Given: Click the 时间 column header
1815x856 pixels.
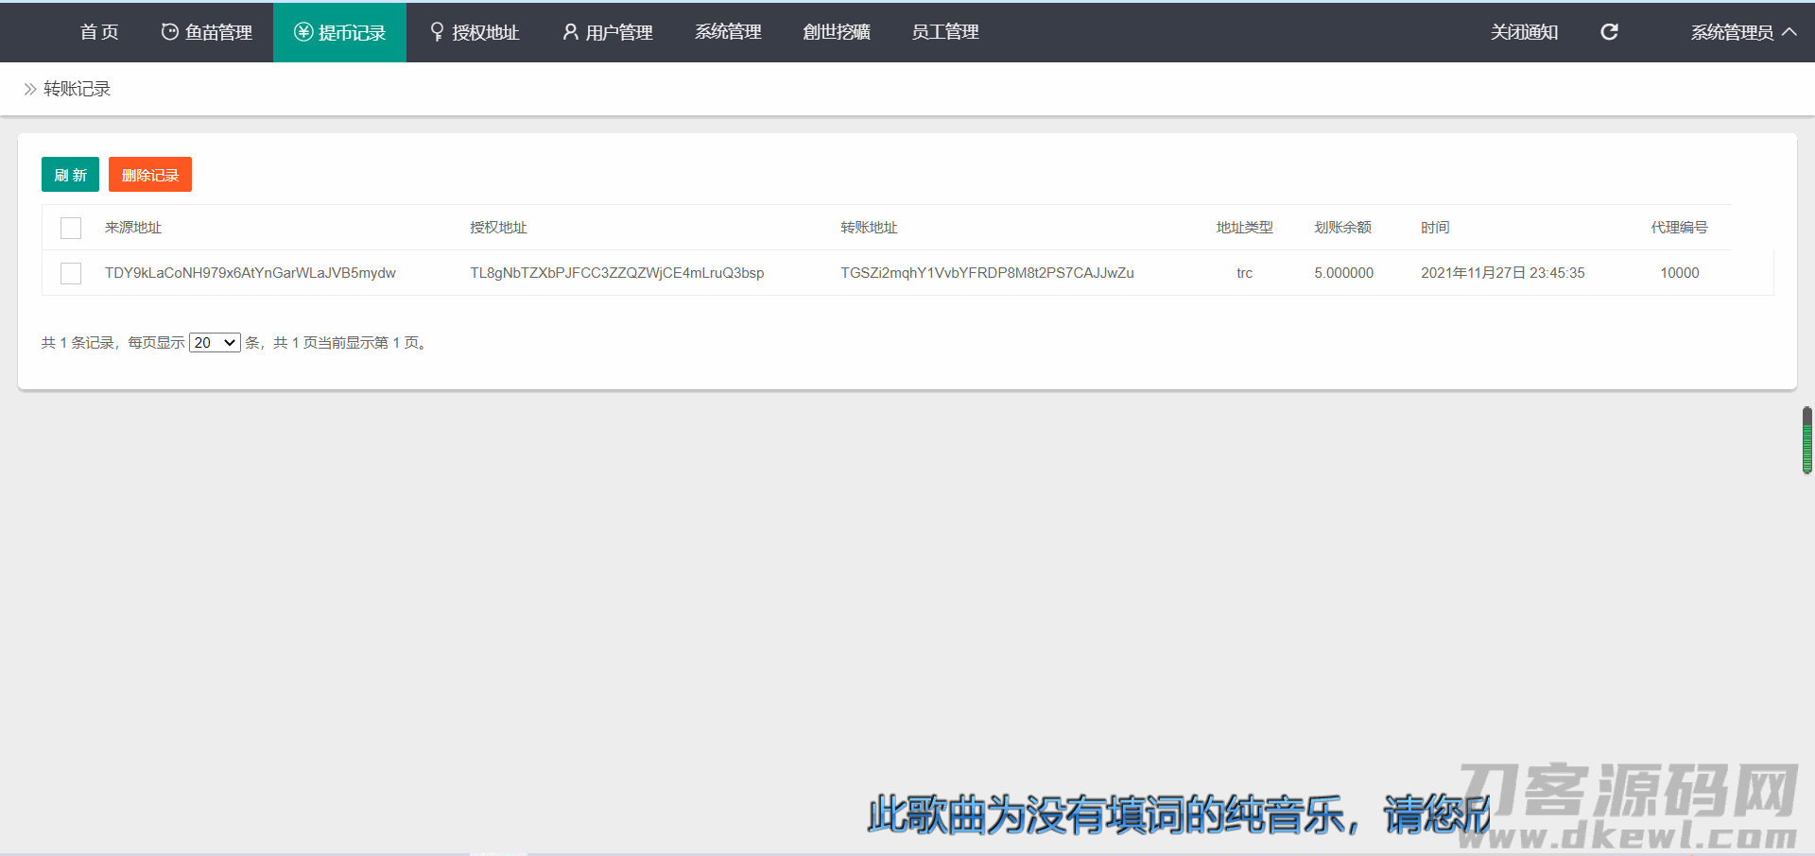Looking at the screenshot, I should coord(1435,228).
